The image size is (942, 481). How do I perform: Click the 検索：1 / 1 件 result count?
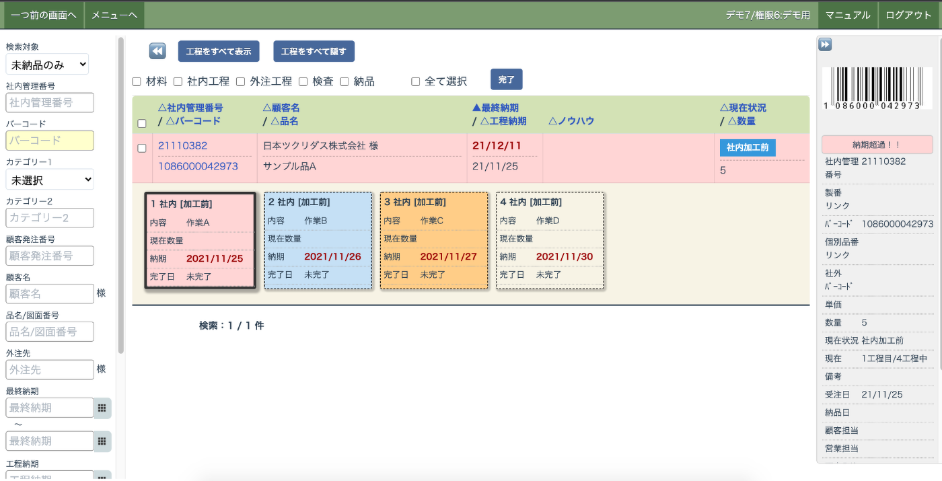click(x=231, y=326)
